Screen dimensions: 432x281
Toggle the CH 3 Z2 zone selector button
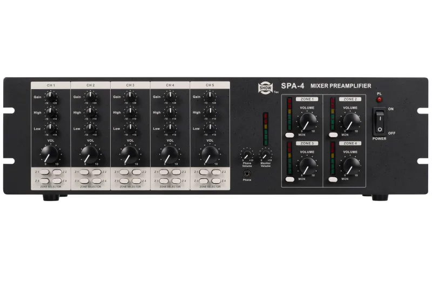click(137, 172)
